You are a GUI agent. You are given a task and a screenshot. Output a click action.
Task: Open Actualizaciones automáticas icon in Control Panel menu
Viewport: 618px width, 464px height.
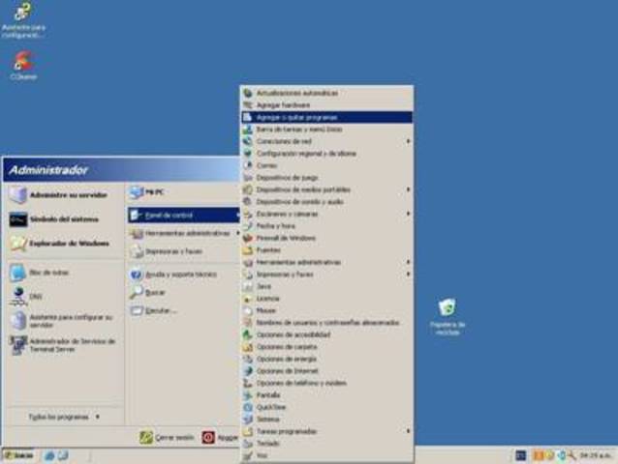pyautogui.click(x=248, y=93)
